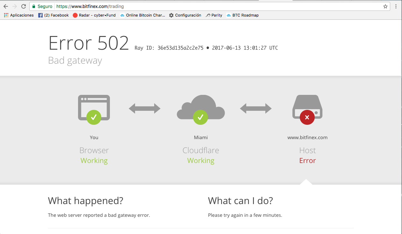This screenshot has height=234, width=402.
Task: Click the Cloudflare cloud icon
Action: (x=201, y=110)
